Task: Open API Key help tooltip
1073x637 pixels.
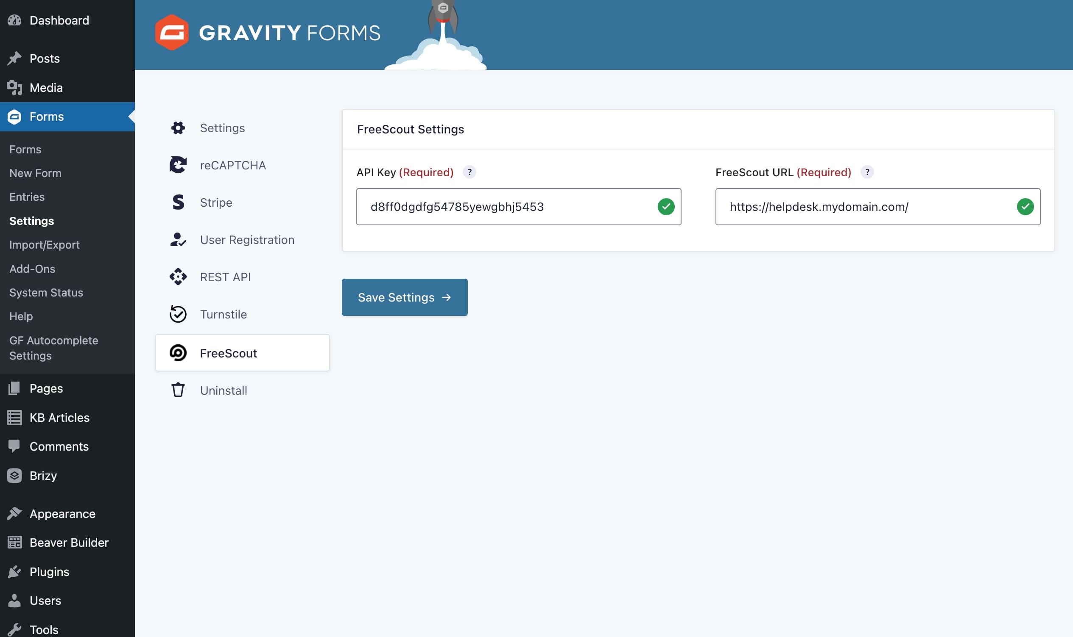Action: point(469,172)
